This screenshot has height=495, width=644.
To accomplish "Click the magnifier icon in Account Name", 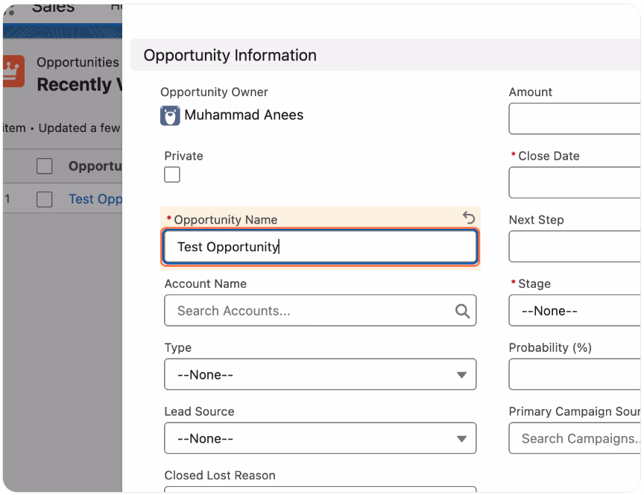I will 462,311.
